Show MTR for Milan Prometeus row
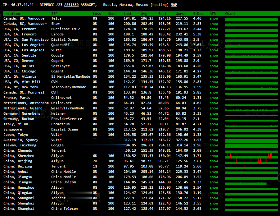The image size is (280, 216). tap(214, 124)
